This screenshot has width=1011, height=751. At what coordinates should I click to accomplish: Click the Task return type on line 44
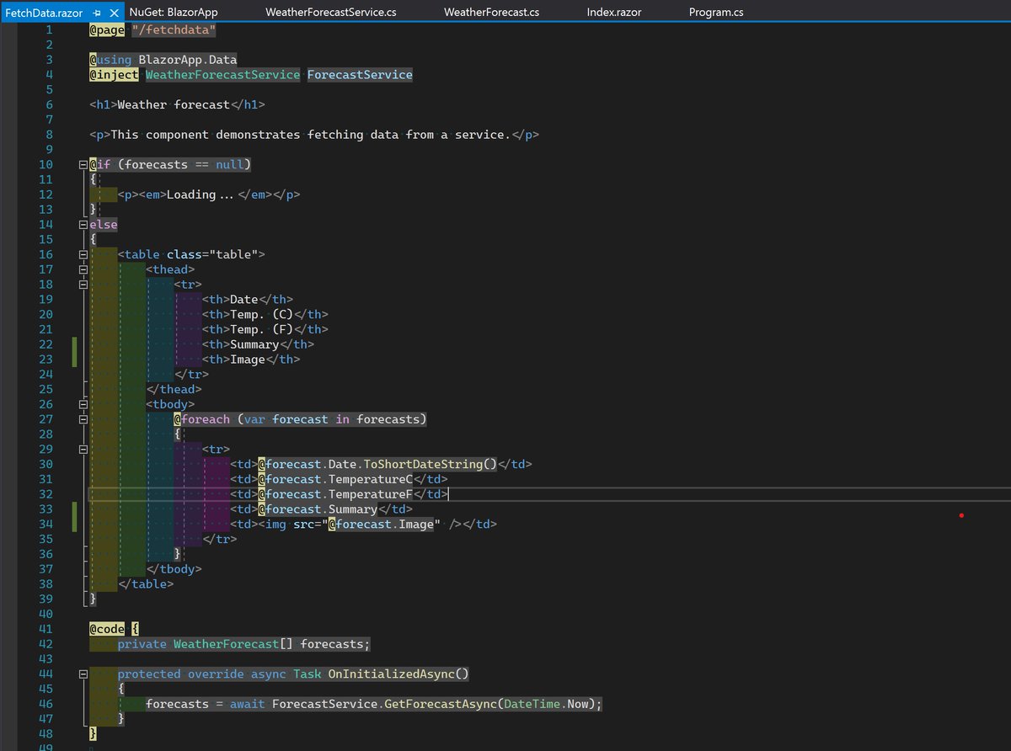[x=308, y=674]
